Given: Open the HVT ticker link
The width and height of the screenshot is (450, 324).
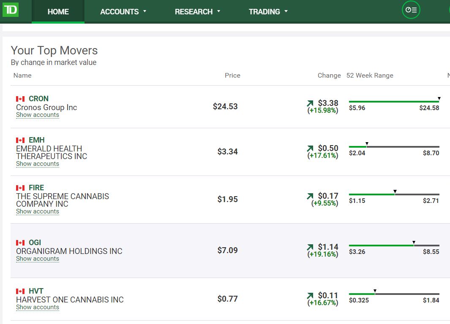Looking at the screenshot, I should [36, 291].
